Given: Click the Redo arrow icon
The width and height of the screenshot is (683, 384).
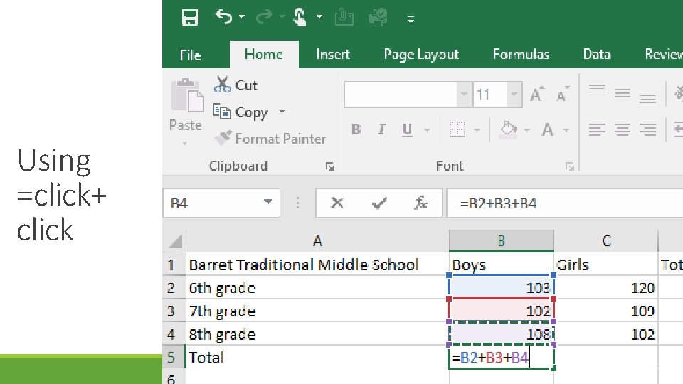Looking at the screenshot, I should click(263, 17).
